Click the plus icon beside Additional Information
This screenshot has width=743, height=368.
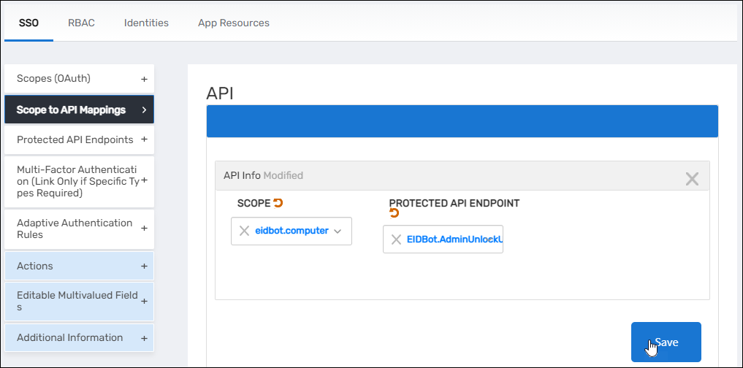click(144, 338)
